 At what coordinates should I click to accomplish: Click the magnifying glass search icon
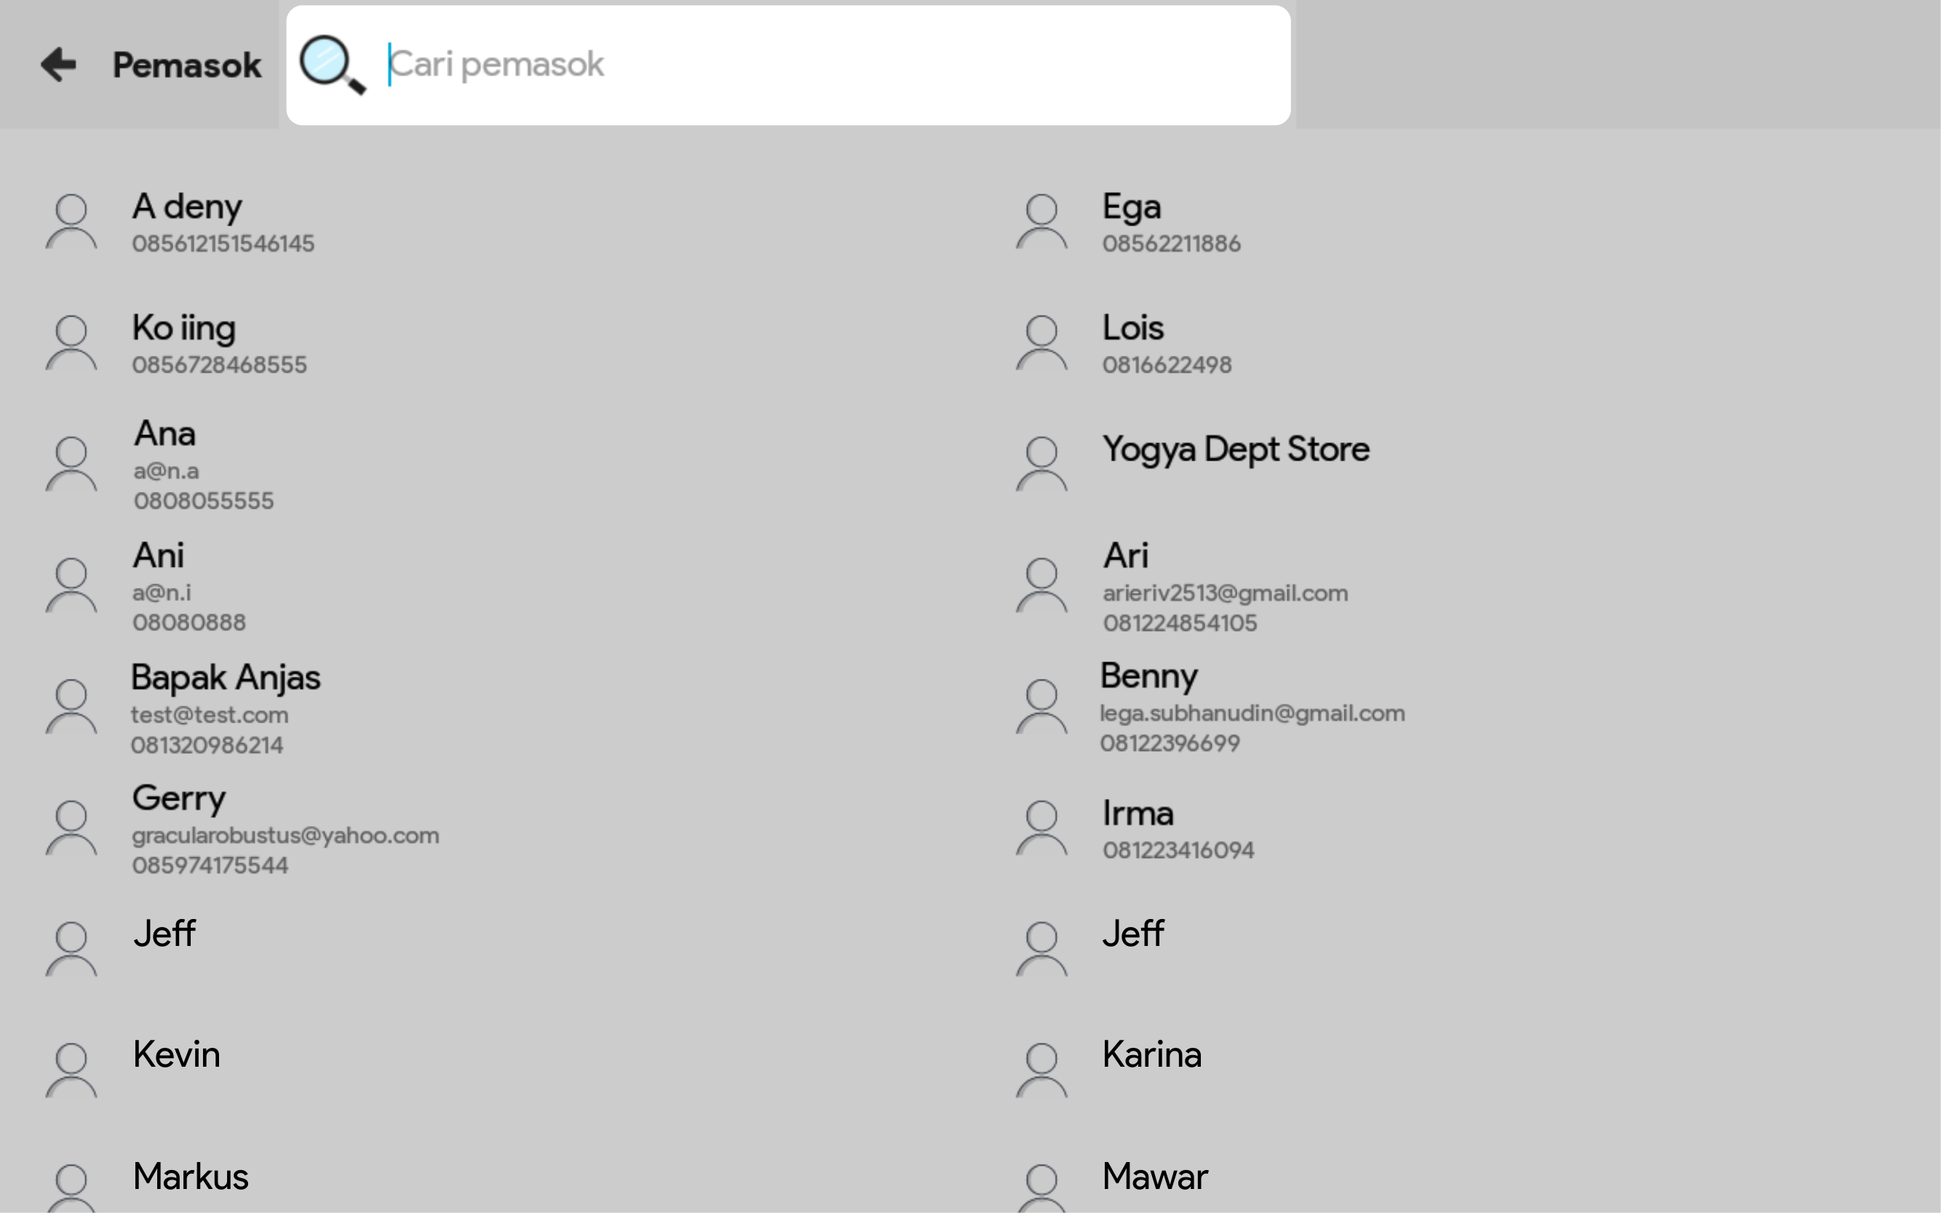click(331, 65)
